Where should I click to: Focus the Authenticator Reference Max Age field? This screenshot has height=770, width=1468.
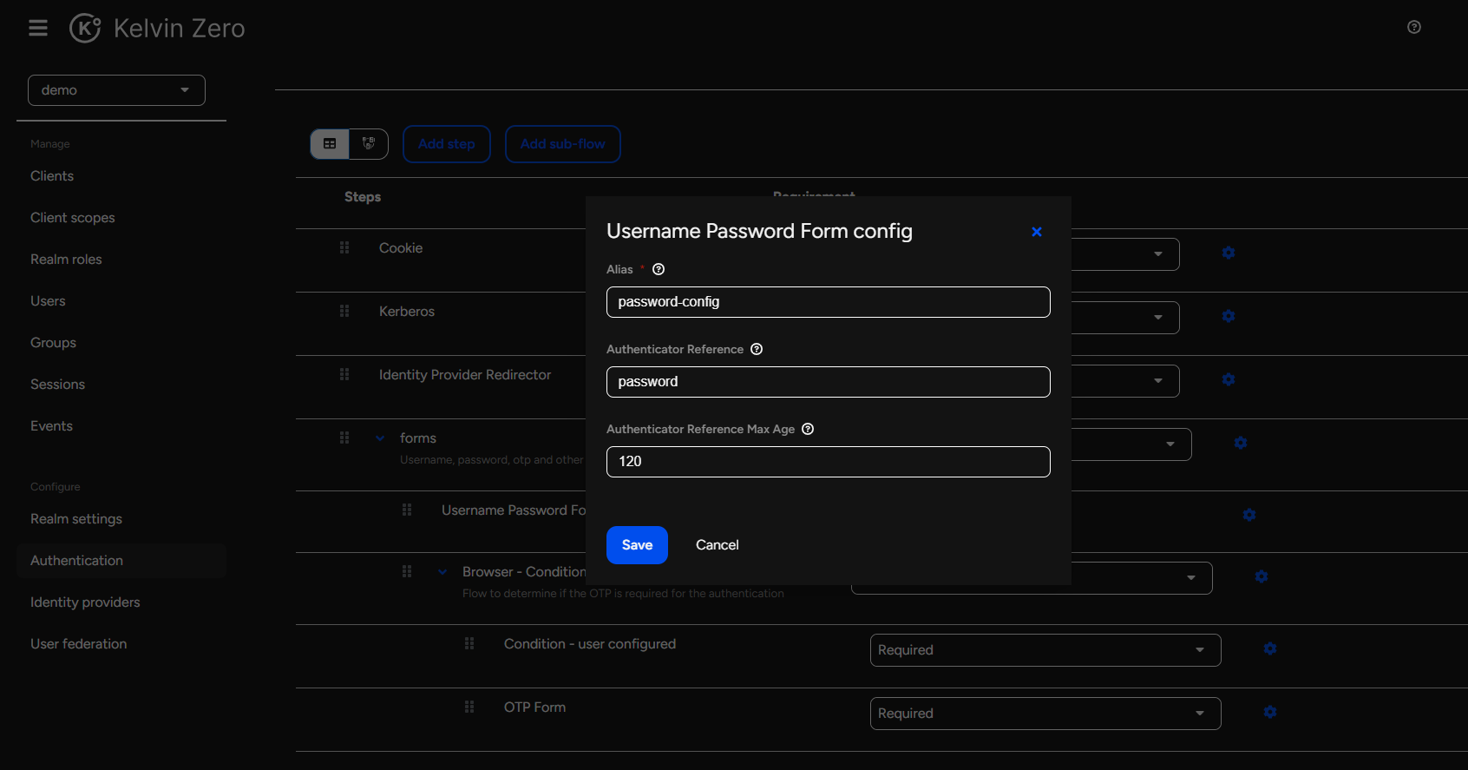tap(829, 462)
